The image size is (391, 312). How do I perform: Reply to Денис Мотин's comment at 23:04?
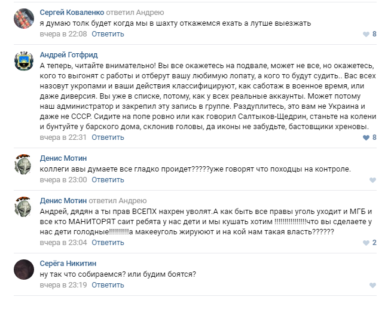108,243
